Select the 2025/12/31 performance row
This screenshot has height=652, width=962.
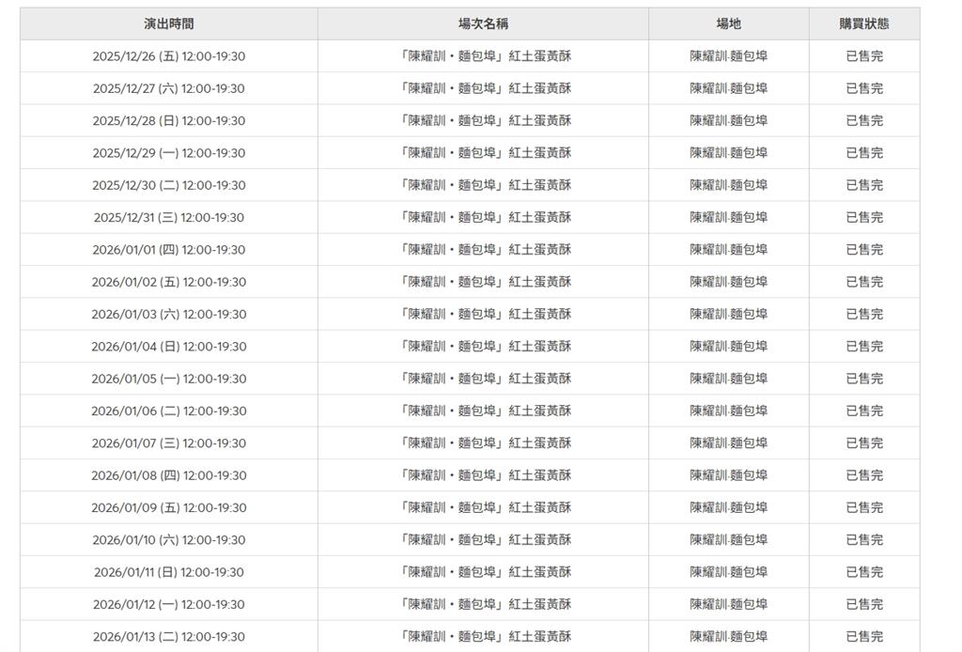coord(169,216)
